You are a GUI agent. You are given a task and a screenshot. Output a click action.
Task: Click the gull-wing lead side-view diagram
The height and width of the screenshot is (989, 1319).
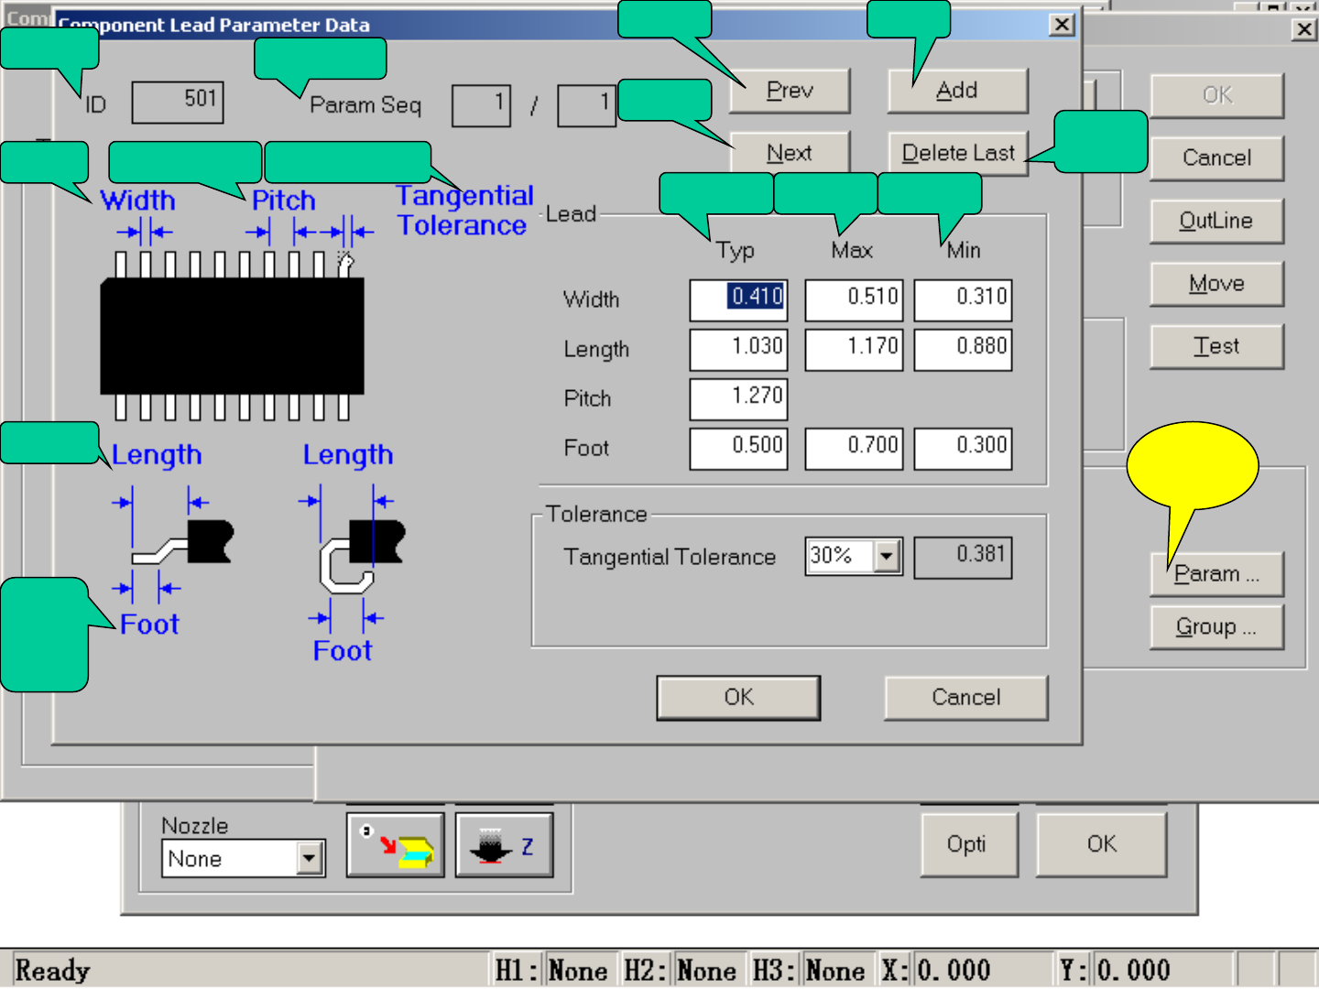click(181, 541)
